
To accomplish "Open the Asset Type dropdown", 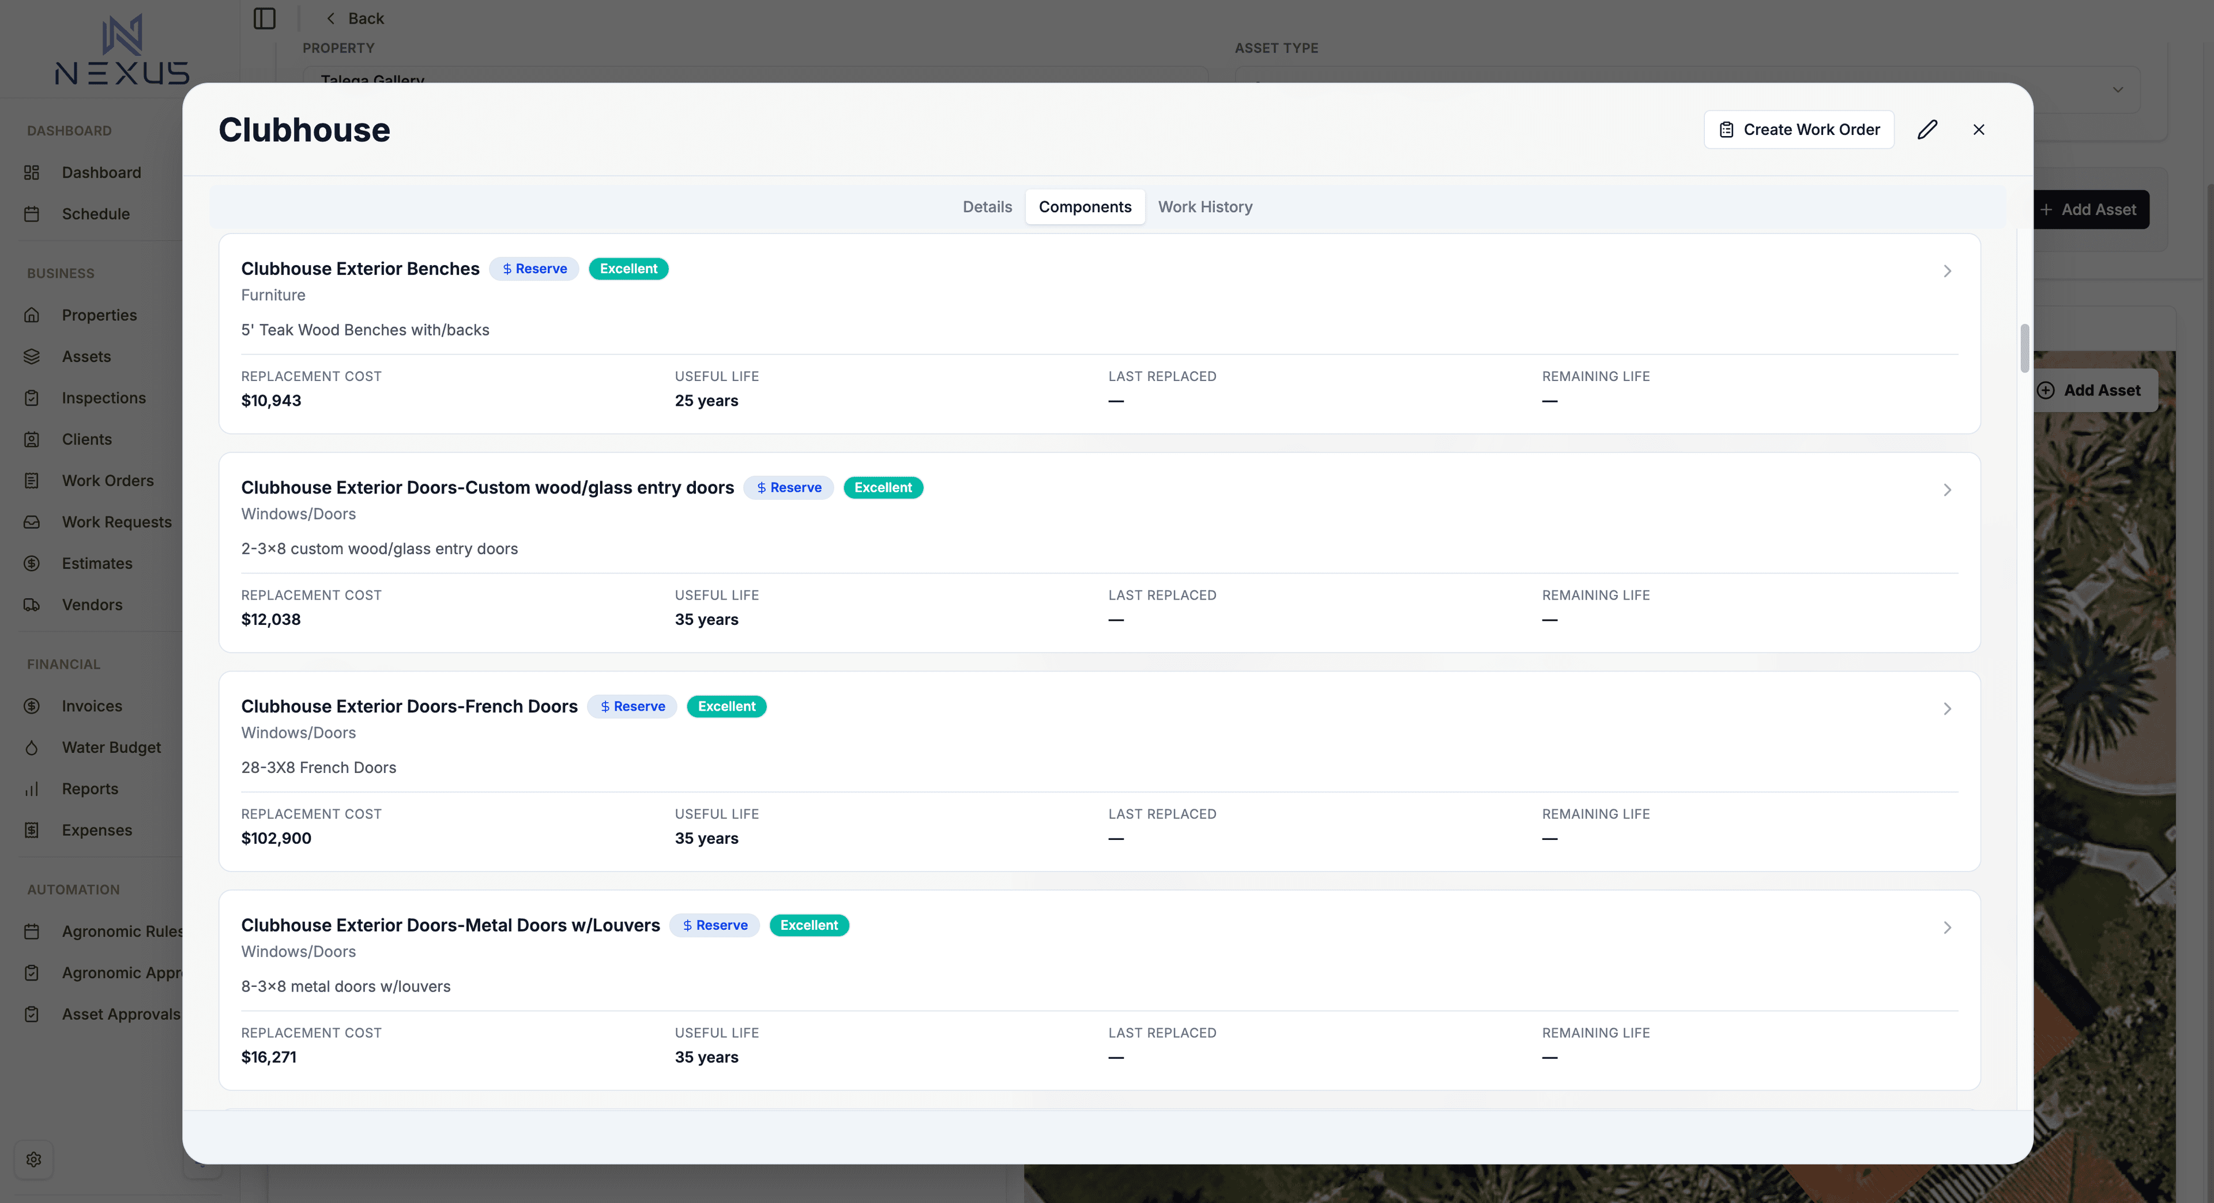I will pos(2117,89).
